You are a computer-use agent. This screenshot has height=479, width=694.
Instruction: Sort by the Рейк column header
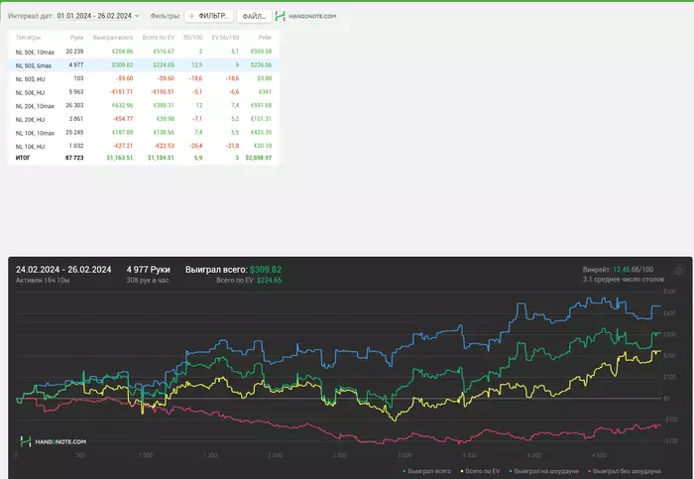tap(265, 38)
